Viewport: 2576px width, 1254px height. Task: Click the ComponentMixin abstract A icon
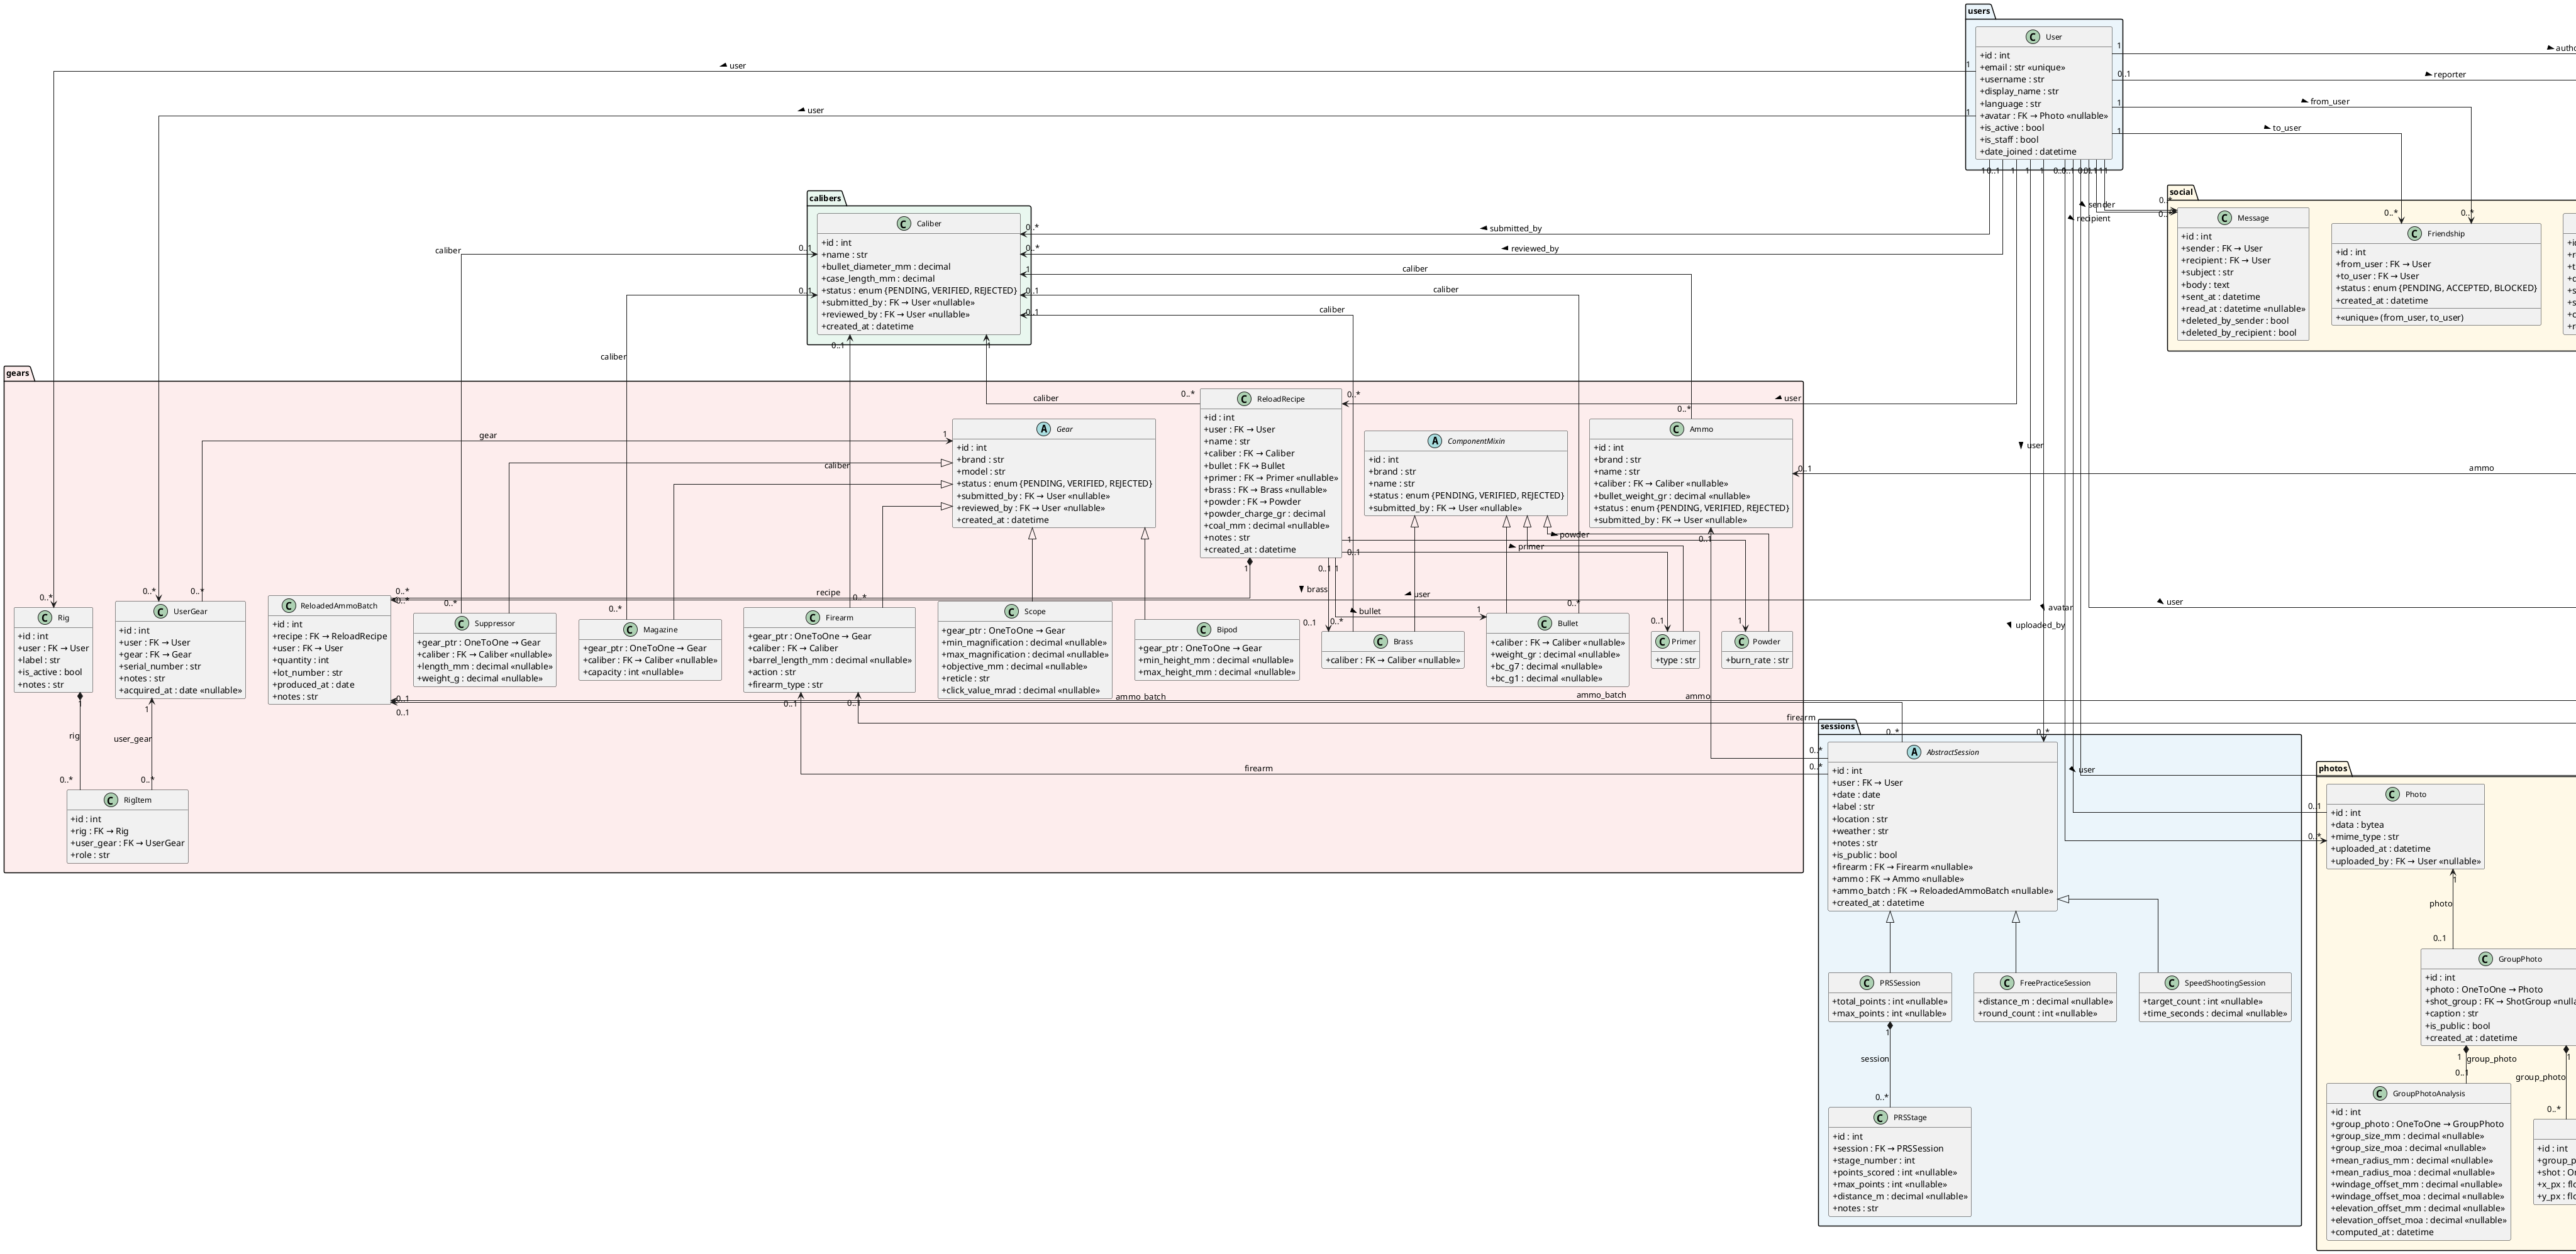[1434, 441]
